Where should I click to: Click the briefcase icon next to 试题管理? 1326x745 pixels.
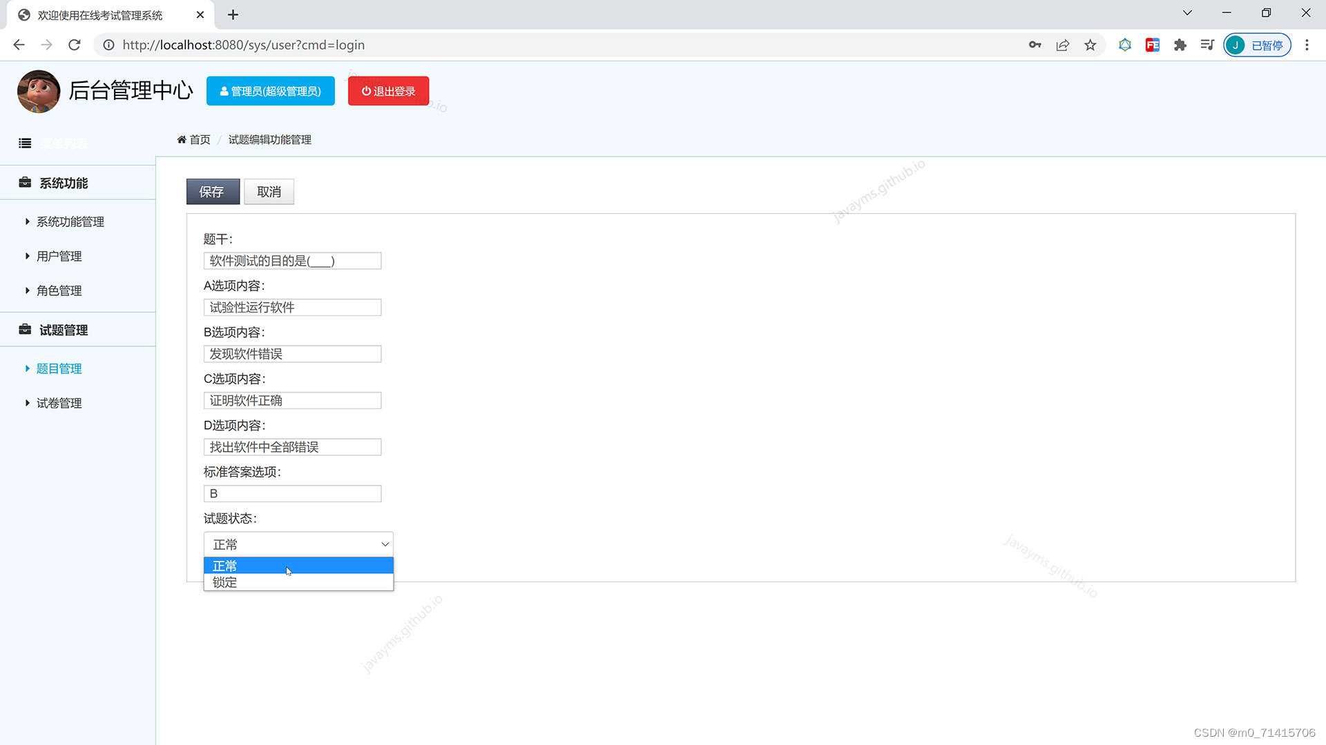(x=25, y=330)
